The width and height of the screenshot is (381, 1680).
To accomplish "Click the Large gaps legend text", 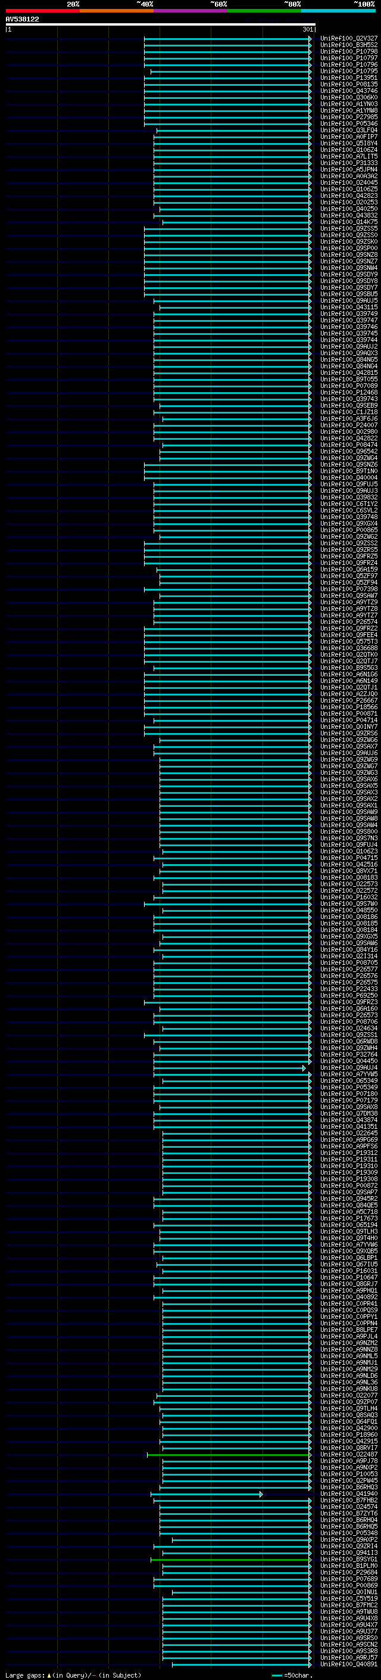I will click(73, 1675).
